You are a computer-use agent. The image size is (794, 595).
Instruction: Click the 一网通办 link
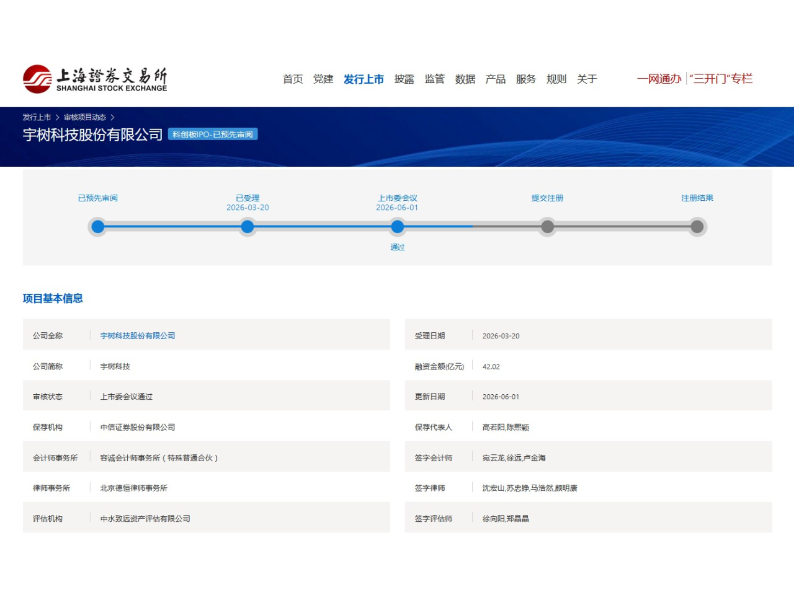point(659,79)
